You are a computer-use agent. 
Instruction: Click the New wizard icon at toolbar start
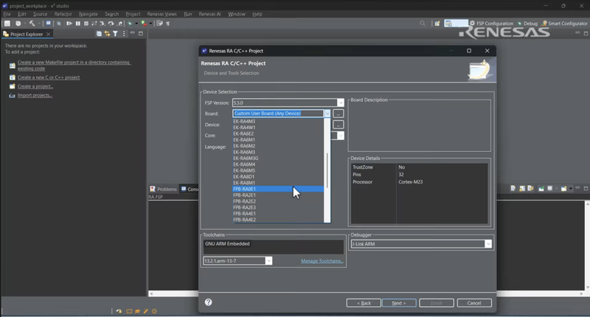pos(7,24)
